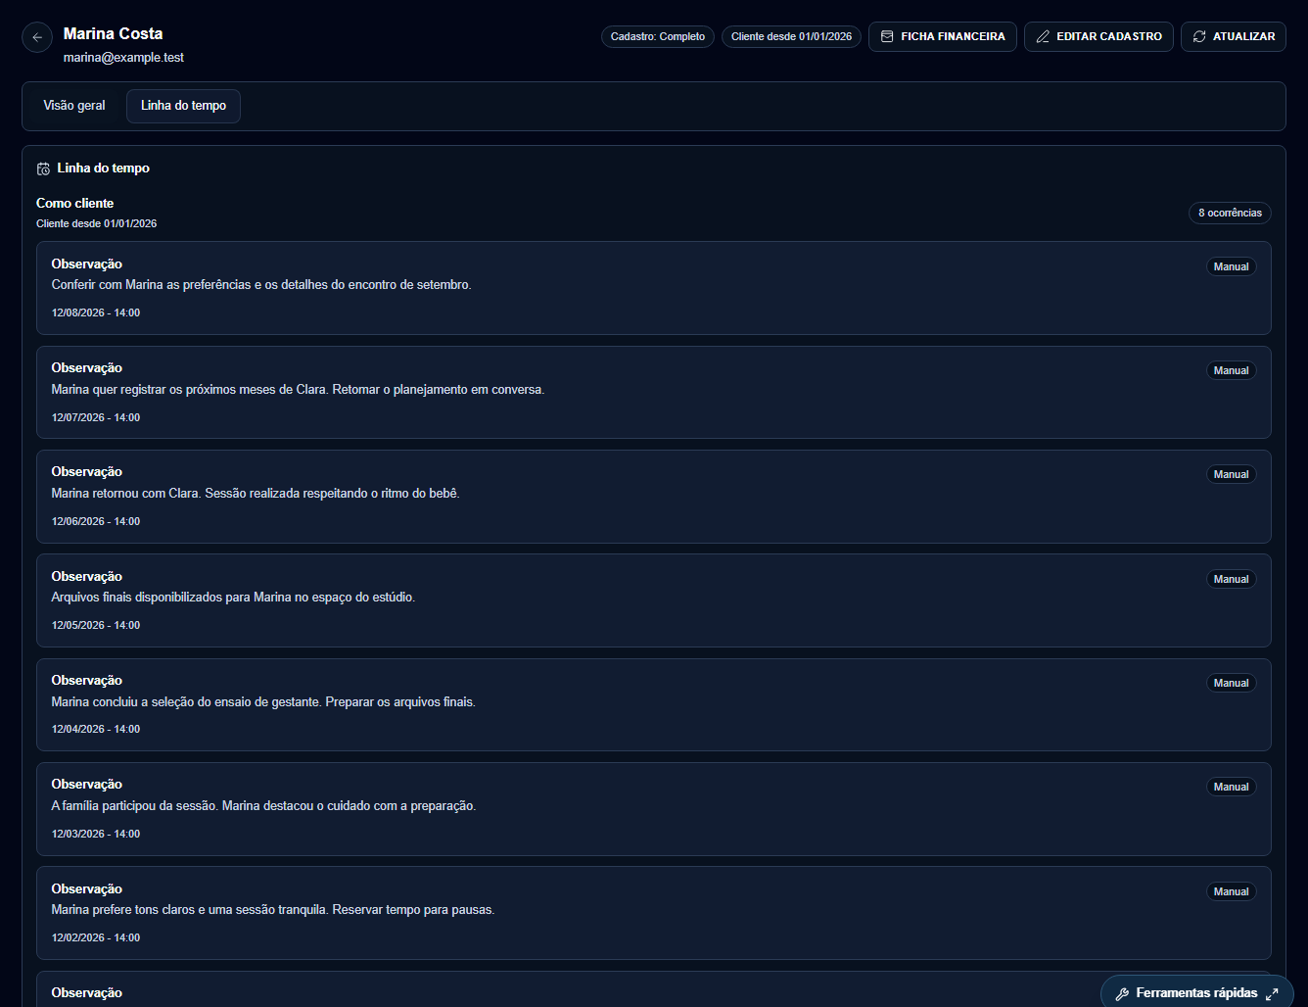Click the archive icon on Ficha Financeira
The image size is (1308, 1007).
point(887,36)
